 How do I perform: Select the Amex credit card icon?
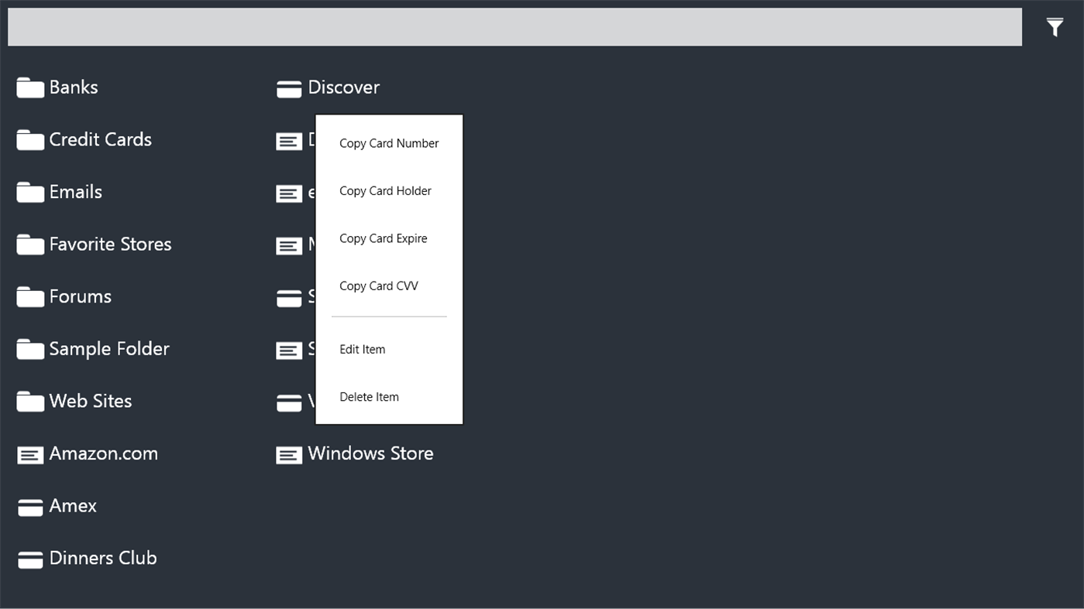pyautogui.click(x=30, y=507)
